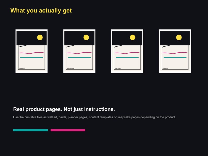This screenshot has height=156, width=208.
Task: Click the 'What you actually get' heading
Action: 41,11
